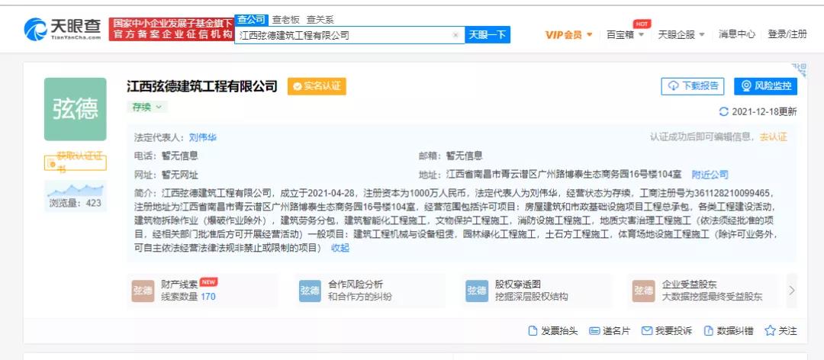Open the VIP会员 dropdown
The image size is (824, 360).
click(x=568, y=34)
